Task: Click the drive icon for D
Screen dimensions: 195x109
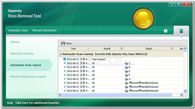Action: pyautogui.click(x=126, y=67)
